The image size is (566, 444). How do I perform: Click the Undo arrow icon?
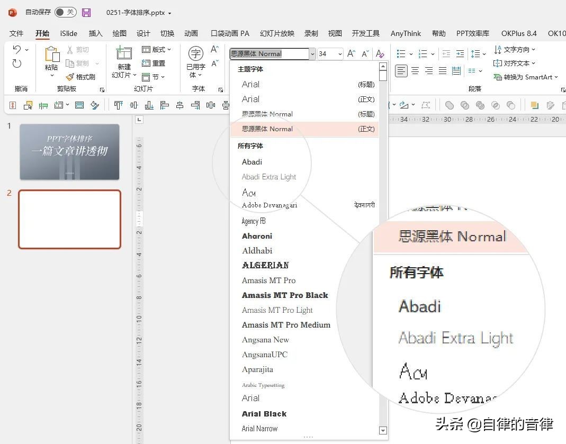coord(16,49)
